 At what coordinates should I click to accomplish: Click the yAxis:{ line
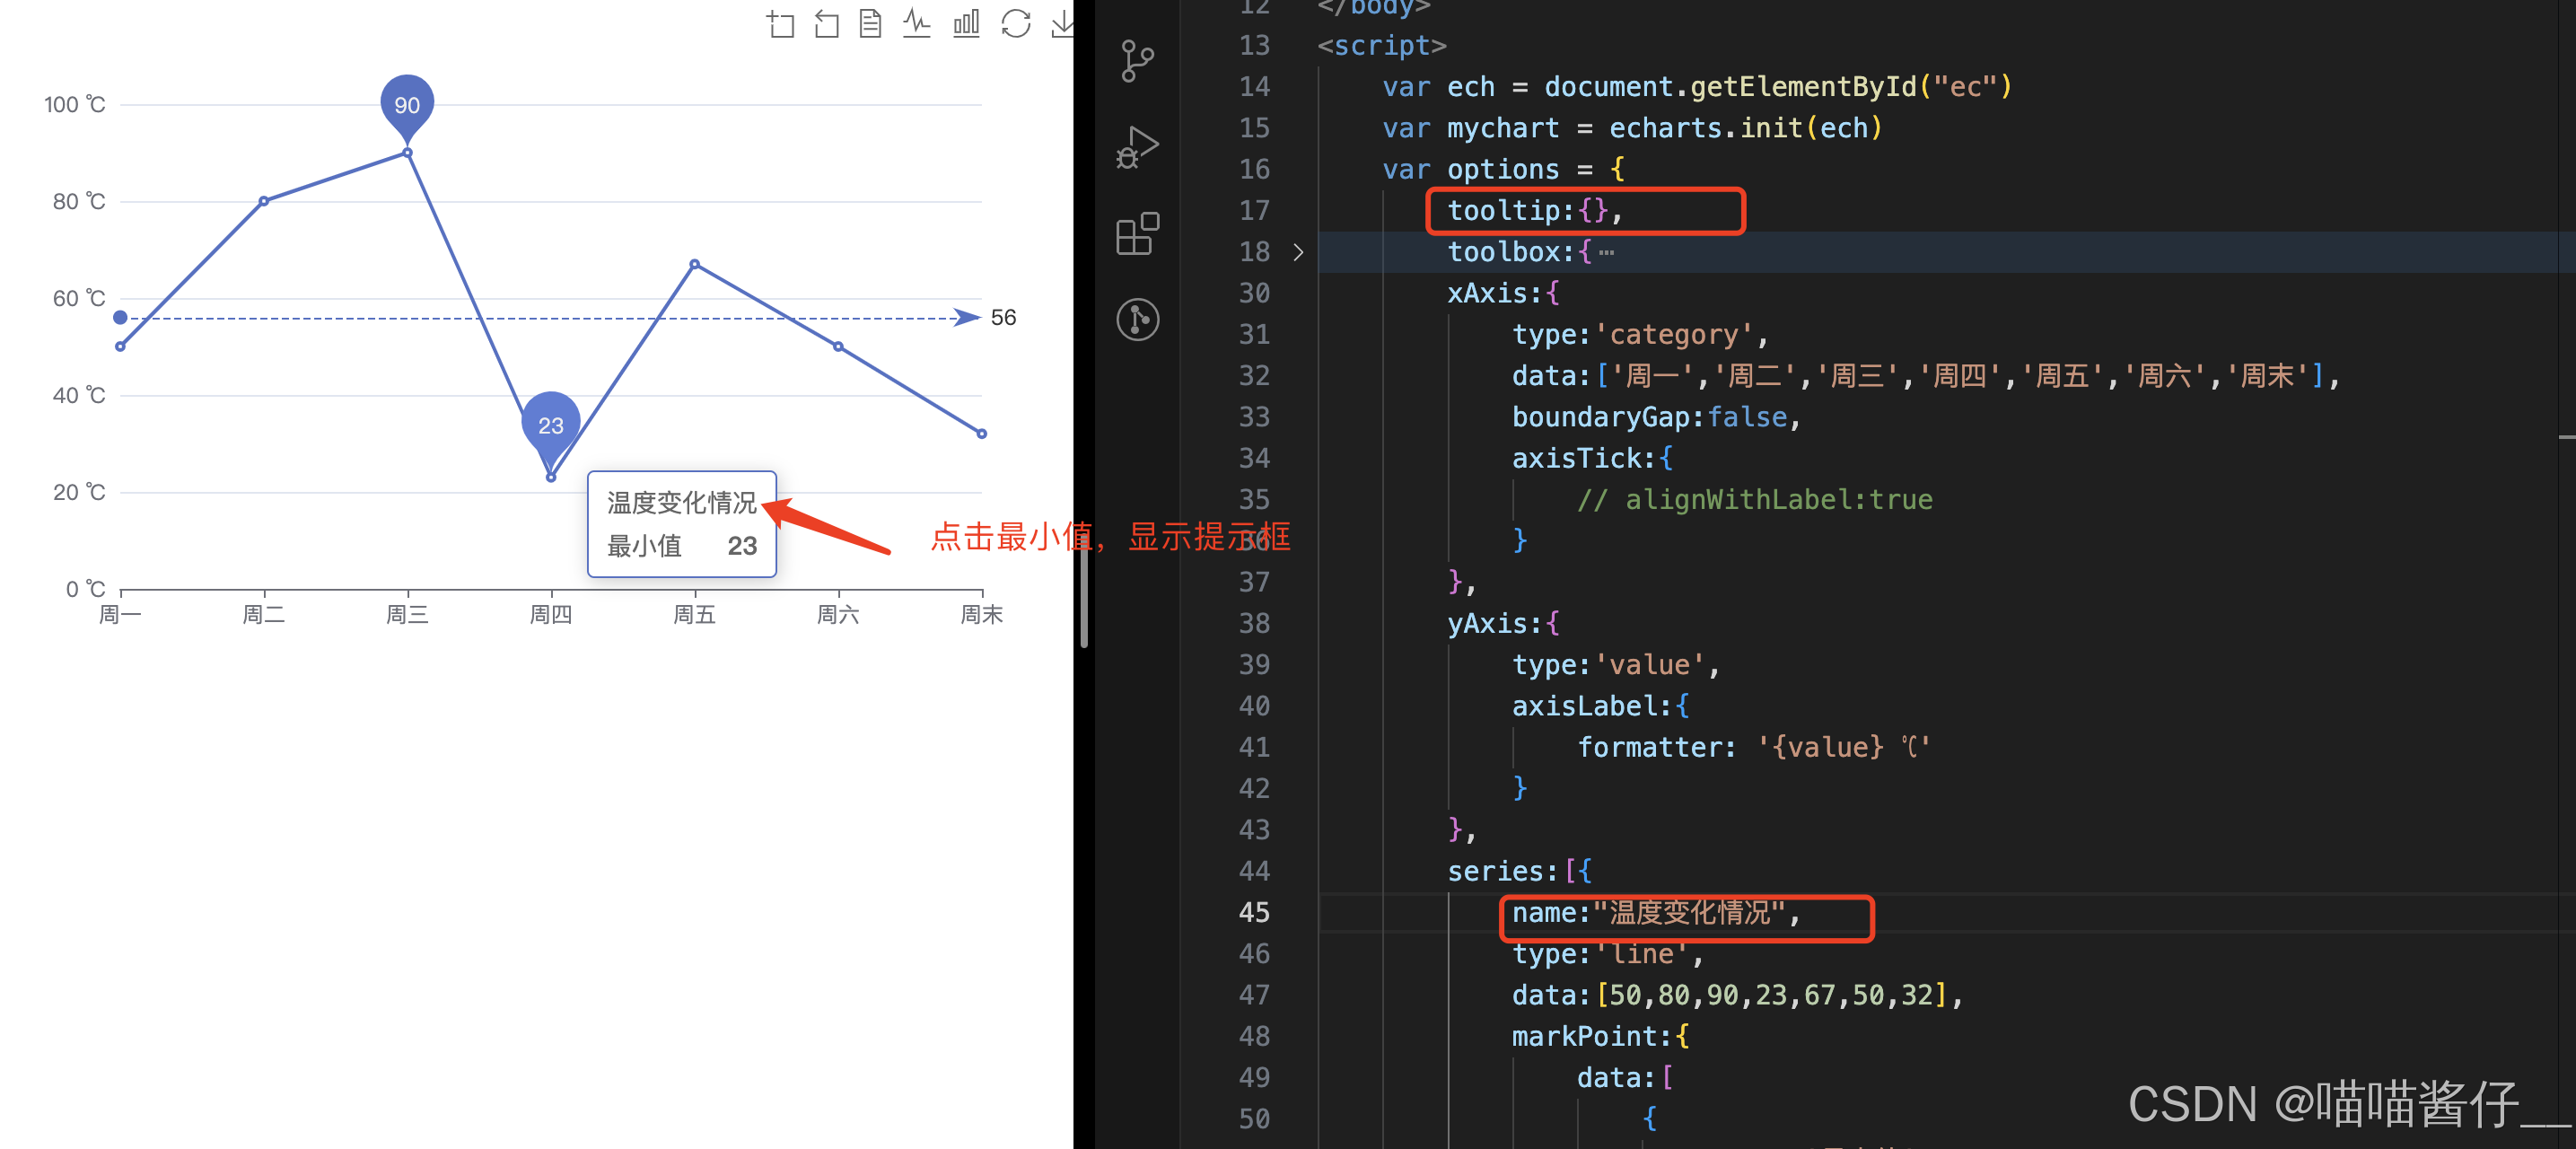pos(1503,624)
